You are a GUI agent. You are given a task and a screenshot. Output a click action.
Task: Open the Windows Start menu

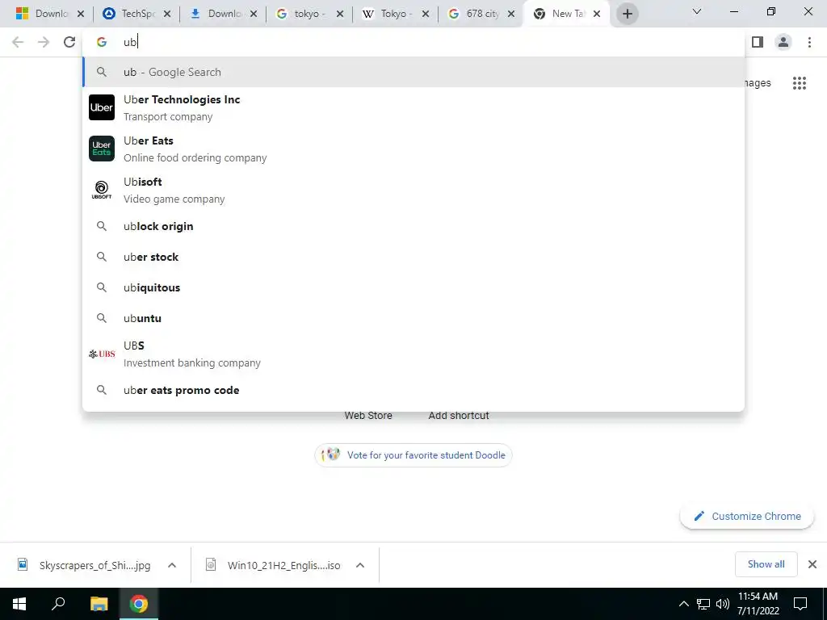(x=19, y=604)
